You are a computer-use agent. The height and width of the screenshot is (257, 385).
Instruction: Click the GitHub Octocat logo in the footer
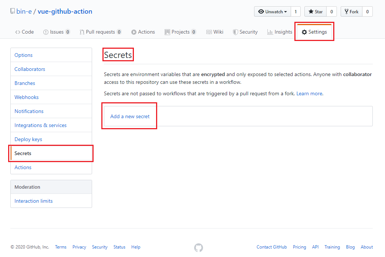click(199, 247)
